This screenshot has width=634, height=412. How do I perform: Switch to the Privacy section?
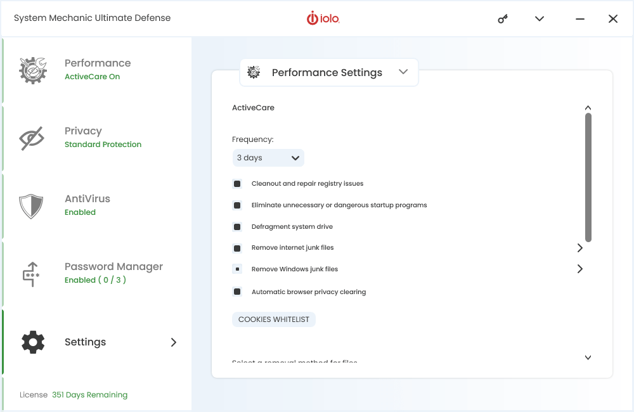pyautogui.click(x=83, y=131)
